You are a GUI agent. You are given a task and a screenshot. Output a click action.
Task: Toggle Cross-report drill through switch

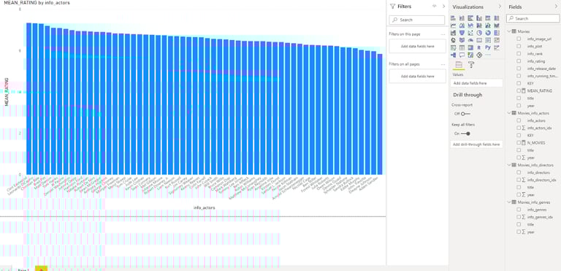pos(465,114)
